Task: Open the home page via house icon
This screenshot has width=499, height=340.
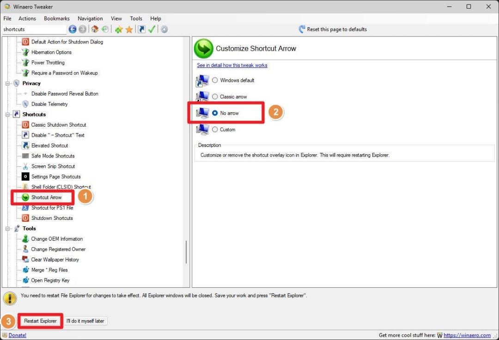Action: [x=95, y=29]
